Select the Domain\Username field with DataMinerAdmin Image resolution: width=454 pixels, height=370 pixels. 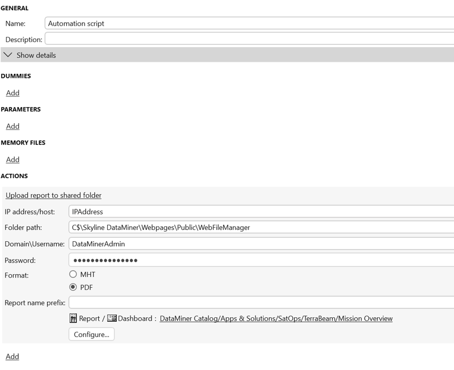coord(261,243)
